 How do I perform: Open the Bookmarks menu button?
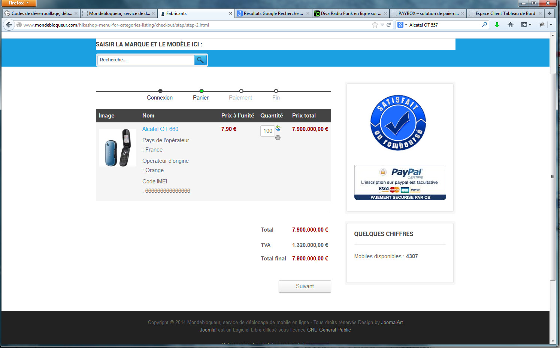526,25
